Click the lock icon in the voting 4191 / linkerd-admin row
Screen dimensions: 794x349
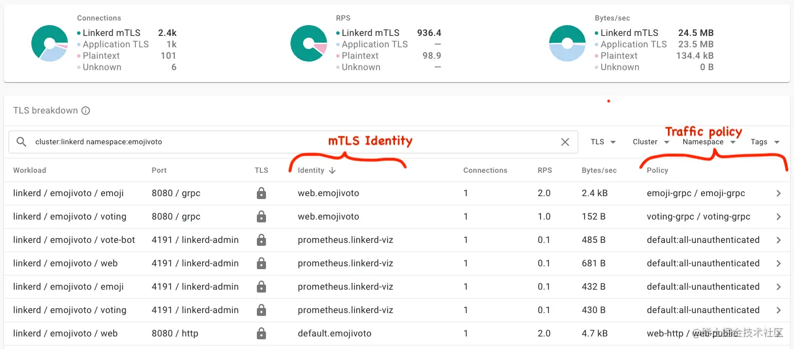point(261,310)
